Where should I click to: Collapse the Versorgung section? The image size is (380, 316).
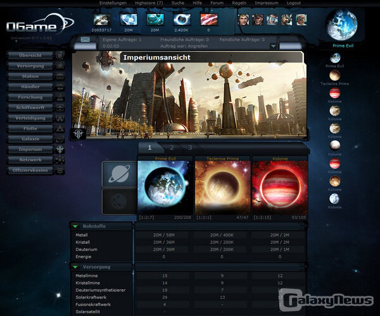tap(75, 267)
